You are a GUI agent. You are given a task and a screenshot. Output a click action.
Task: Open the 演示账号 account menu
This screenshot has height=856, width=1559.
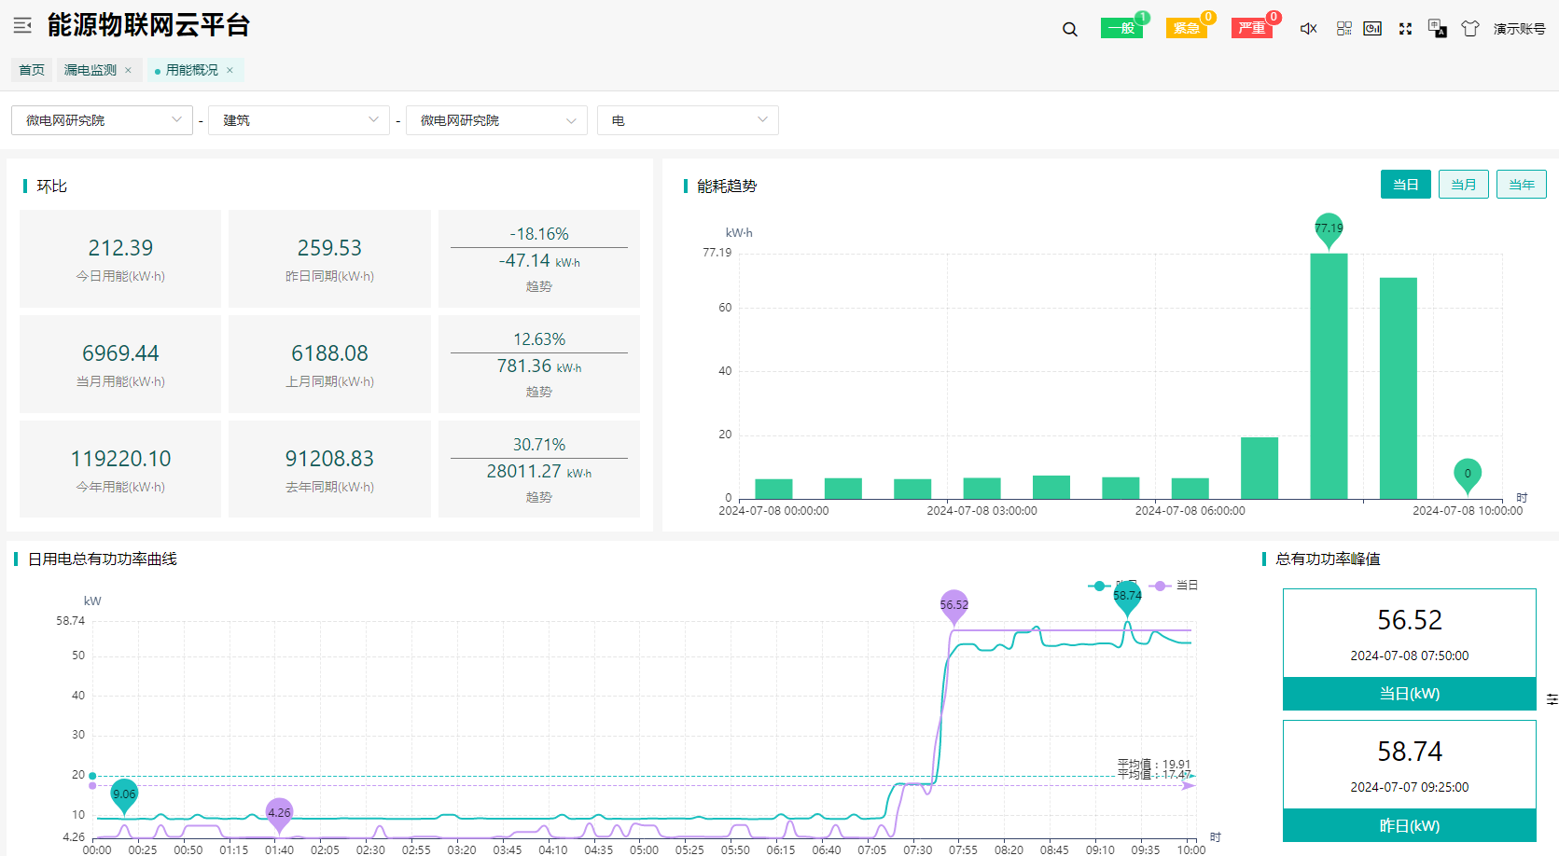point(1519,29)
